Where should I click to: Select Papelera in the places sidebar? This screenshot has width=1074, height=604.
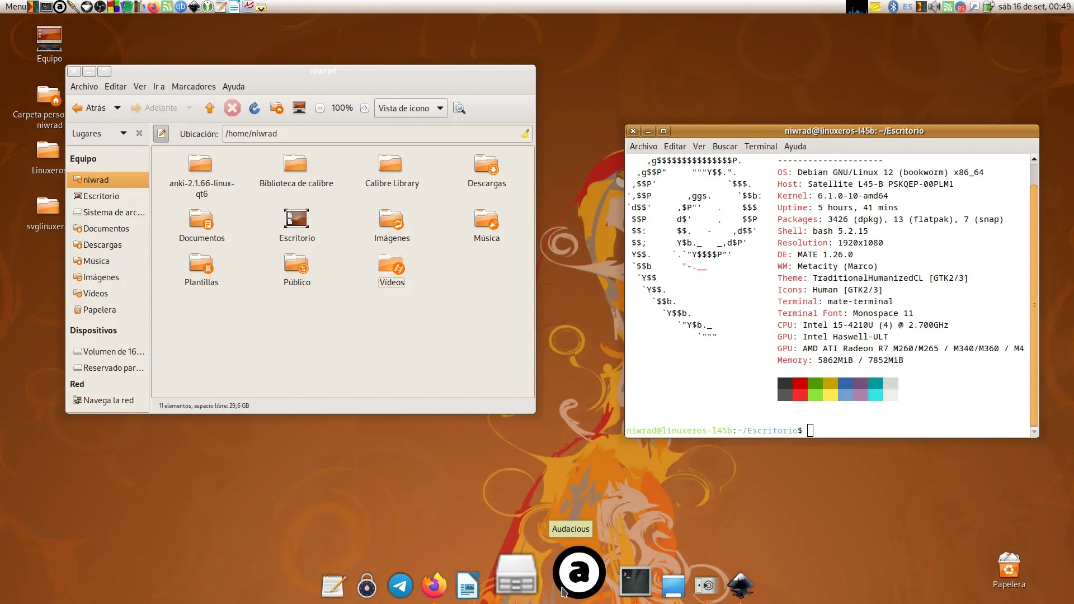pos(107,310)
